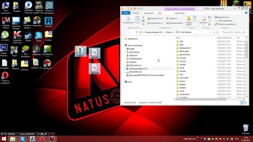Click refresh button beside address bar
The height and width of the screenshot is (142, 253).
[x=217, y=32]
